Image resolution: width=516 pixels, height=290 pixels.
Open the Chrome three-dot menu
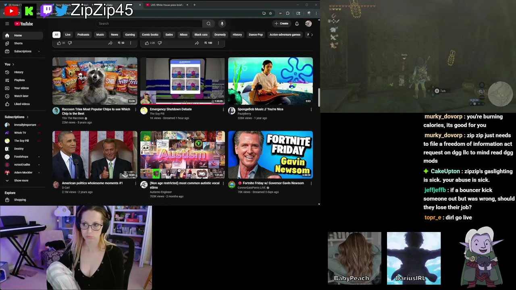pos(315,13)
